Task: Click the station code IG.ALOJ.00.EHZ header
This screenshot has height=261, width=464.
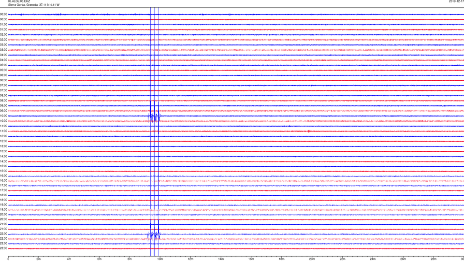Action: (19, 1)
